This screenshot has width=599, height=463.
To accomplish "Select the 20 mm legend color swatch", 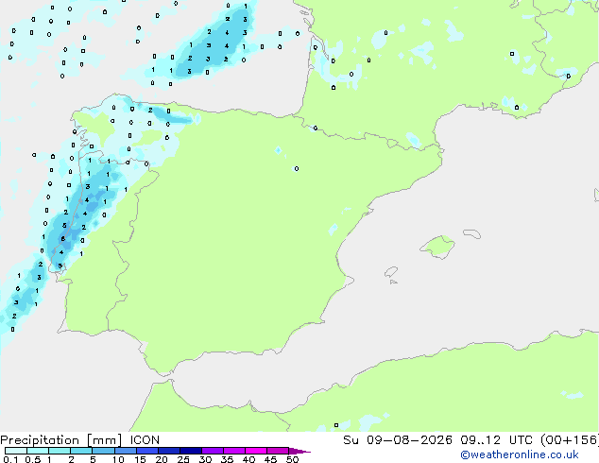I will pos(168,451).
